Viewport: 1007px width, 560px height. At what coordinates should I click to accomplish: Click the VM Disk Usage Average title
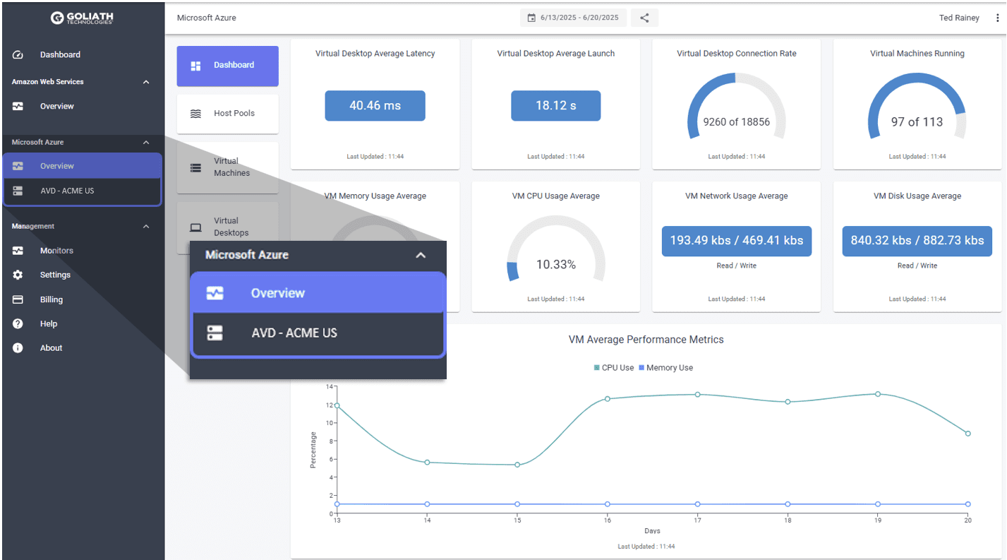[917, 196]
